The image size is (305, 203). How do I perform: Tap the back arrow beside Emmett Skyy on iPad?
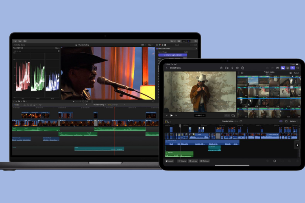[x=167, y=68]
